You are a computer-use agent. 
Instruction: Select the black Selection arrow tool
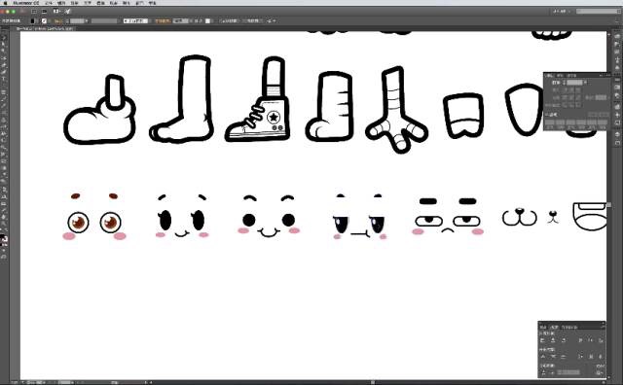tap(4, 38)
